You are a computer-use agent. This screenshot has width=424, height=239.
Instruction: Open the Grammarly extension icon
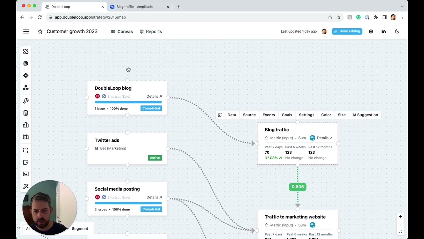(358, 17)
